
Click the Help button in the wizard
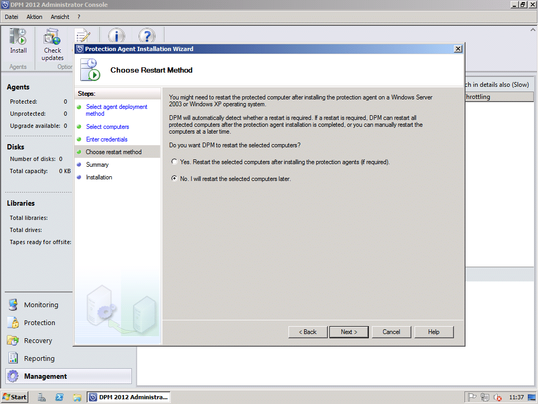click(433, 332)
